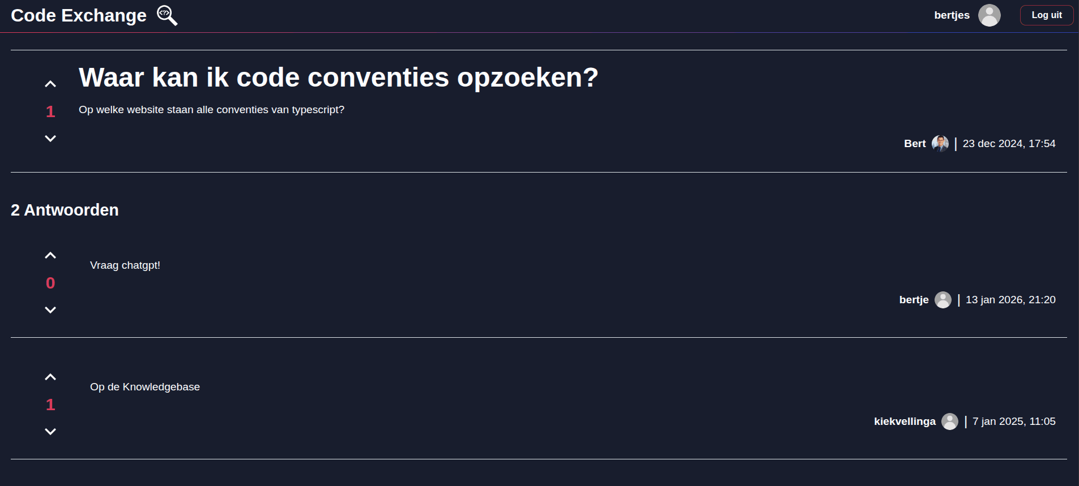Image resolution: width=1079 pixels, height=486 pixels.
Task: Click kiekvellinga's avatar icon
Action: click(x=950, y=422)
